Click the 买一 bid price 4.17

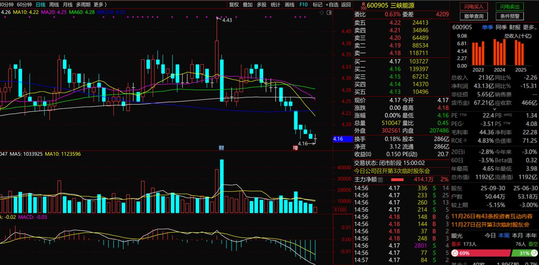pos(395,61)
